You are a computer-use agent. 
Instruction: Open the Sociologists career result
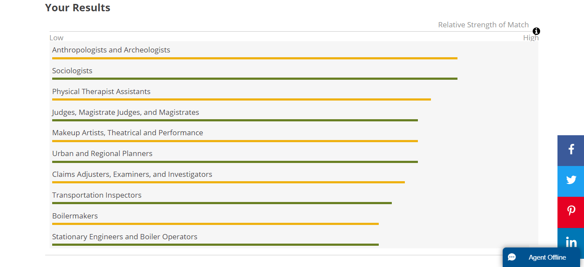tap(72, 71)
